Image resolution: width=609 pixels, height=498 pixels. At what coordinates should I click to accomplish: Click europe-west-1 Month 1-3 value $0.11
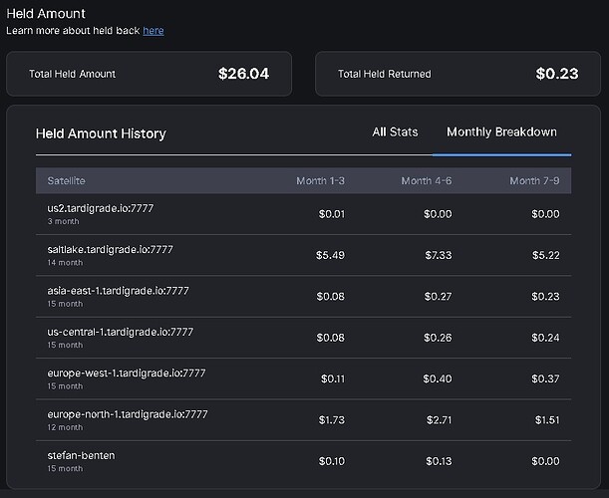coord(333,378)
